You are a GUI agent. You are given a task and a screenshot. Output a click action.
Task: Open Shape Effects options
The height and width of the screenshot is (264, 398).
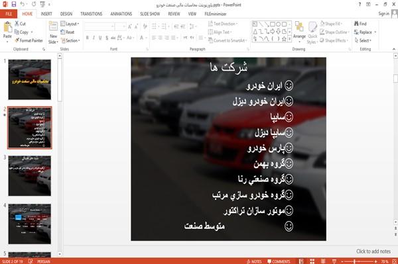334,40
